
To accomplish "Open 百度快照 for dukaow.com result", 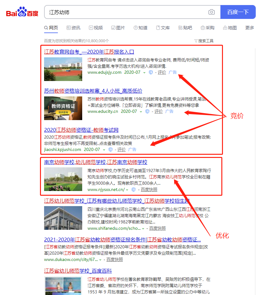I will [x=115, y=260].
